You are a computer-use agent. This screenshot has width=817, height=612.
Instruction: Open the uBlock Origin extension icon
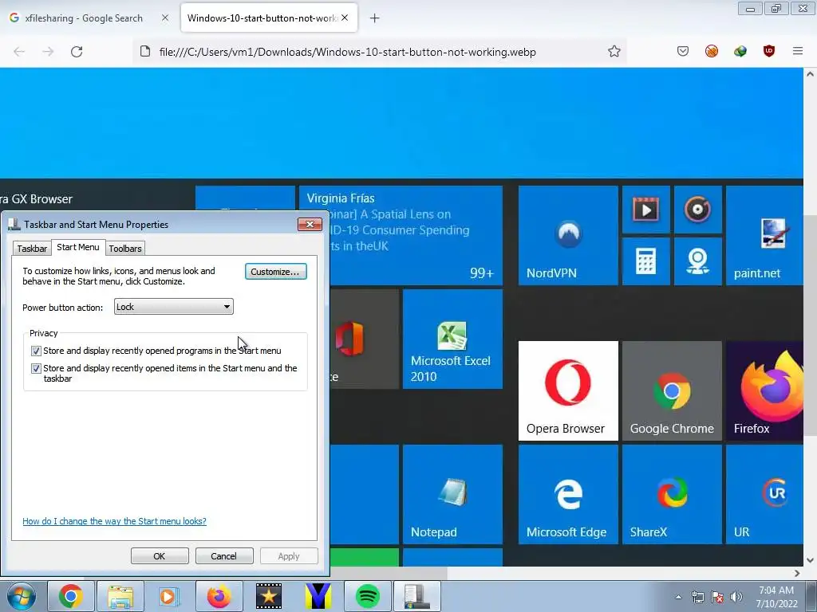[x=768, y=51]
